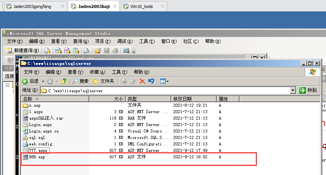Expand the address bar dropdown arrow

pos(293,90)
